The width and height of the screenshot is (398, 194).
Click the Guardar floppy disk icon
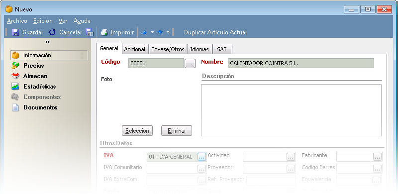(16, 32)
